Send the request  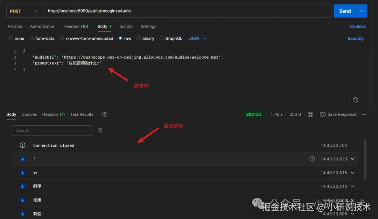[345, 11]
